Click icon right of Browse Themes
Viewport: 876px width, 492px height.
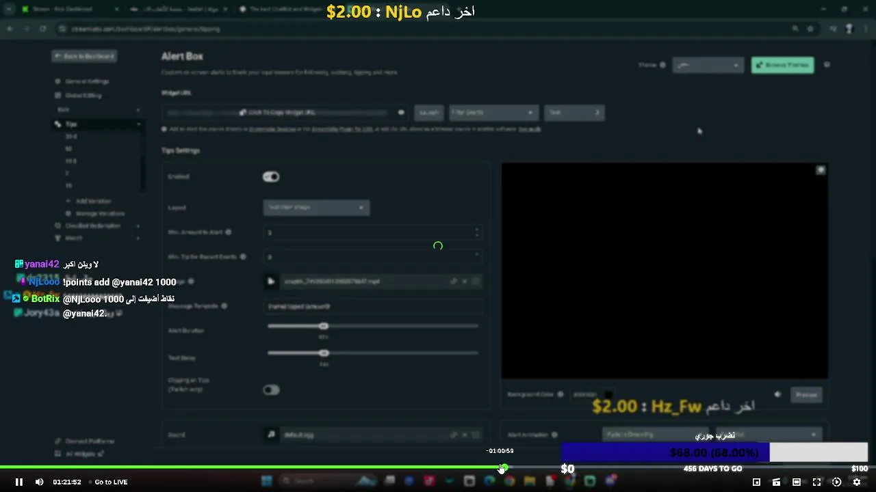827,65
